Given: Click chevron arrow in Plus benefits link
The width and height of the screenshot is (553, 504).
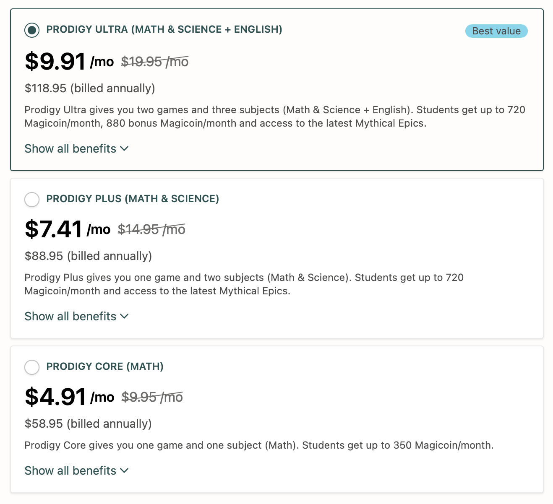Looking at the screenshot, I should coord(124,316).
